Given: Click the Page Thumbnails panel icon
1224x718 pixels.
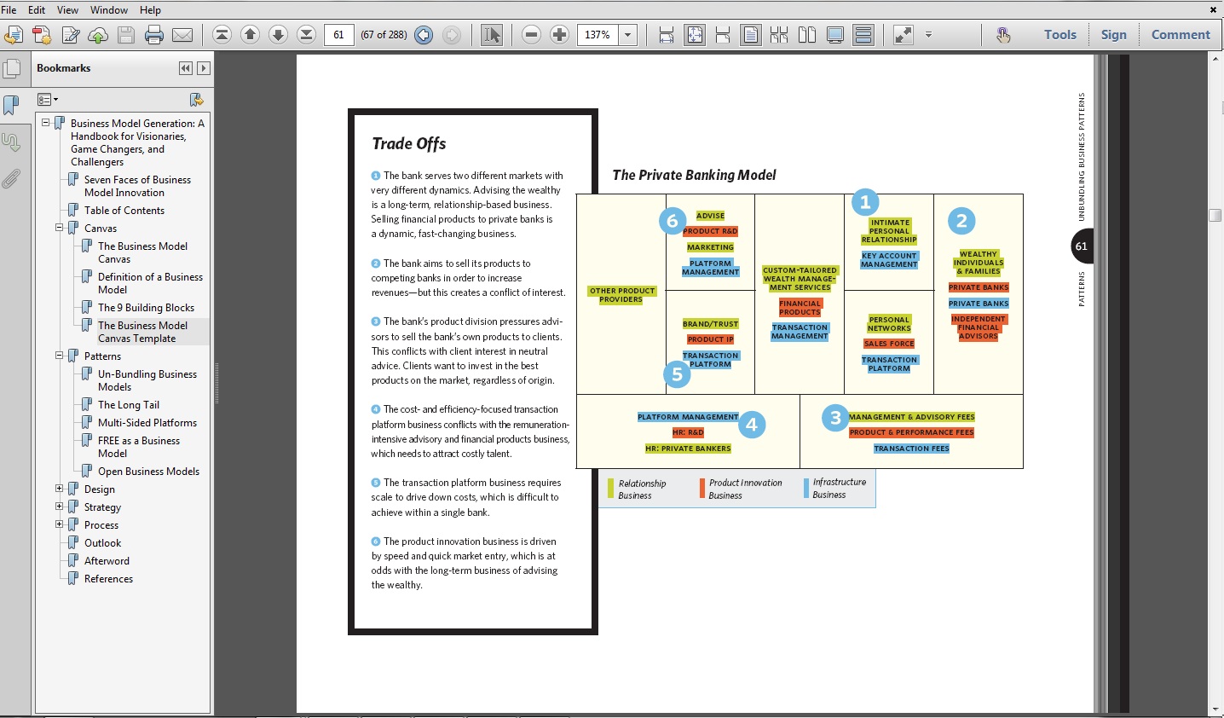Looking at the screenshot, I should pyautogui.click(x=12, y=68).
